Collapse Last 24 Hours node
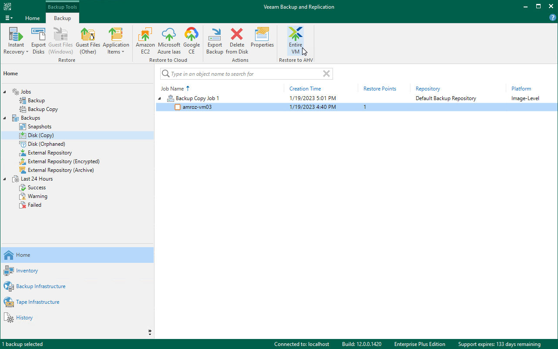This screenshot has height=349, width=558. click(x=5, y=179)
